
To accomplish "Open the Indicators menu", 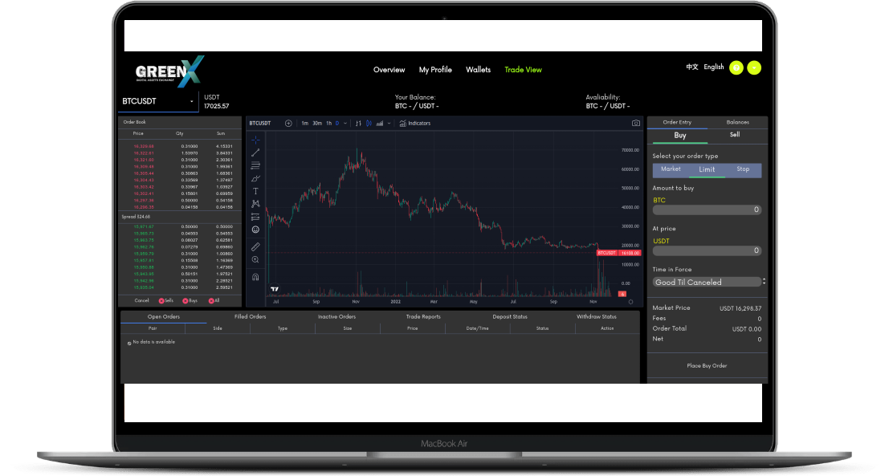I will 415,124.
